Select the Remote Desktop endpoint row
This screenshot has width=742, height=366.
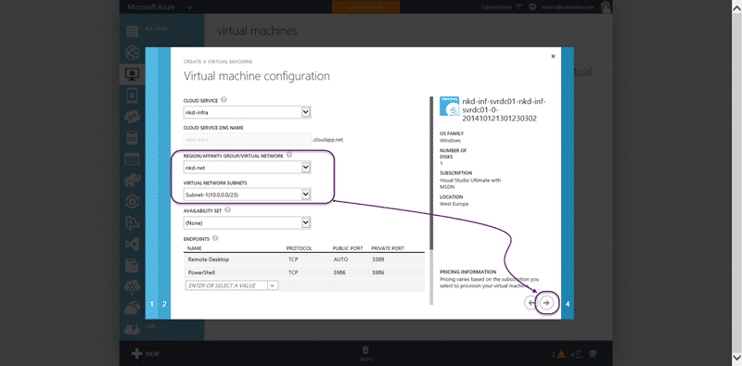click(304, 259)
